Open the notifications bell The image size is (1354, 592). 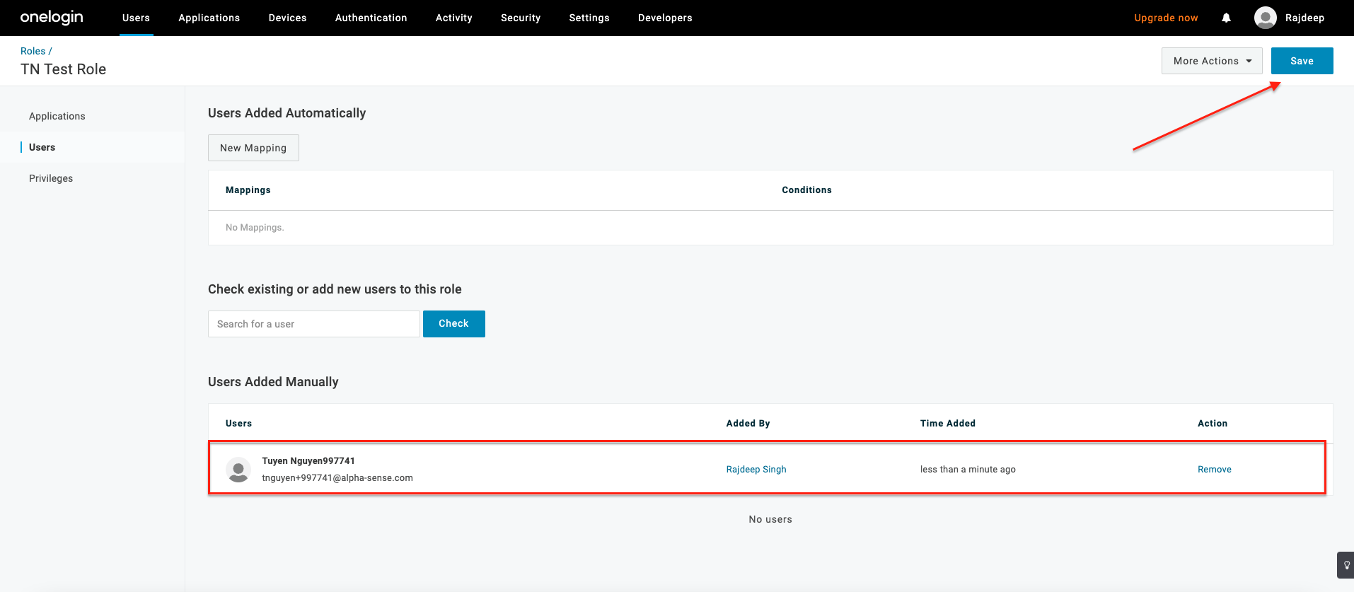pos(1226,18)
